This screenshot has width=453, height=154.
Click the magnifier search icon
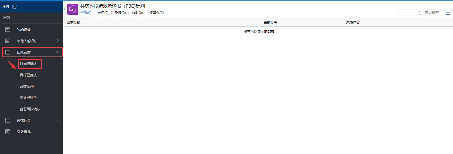coord(419,13)
